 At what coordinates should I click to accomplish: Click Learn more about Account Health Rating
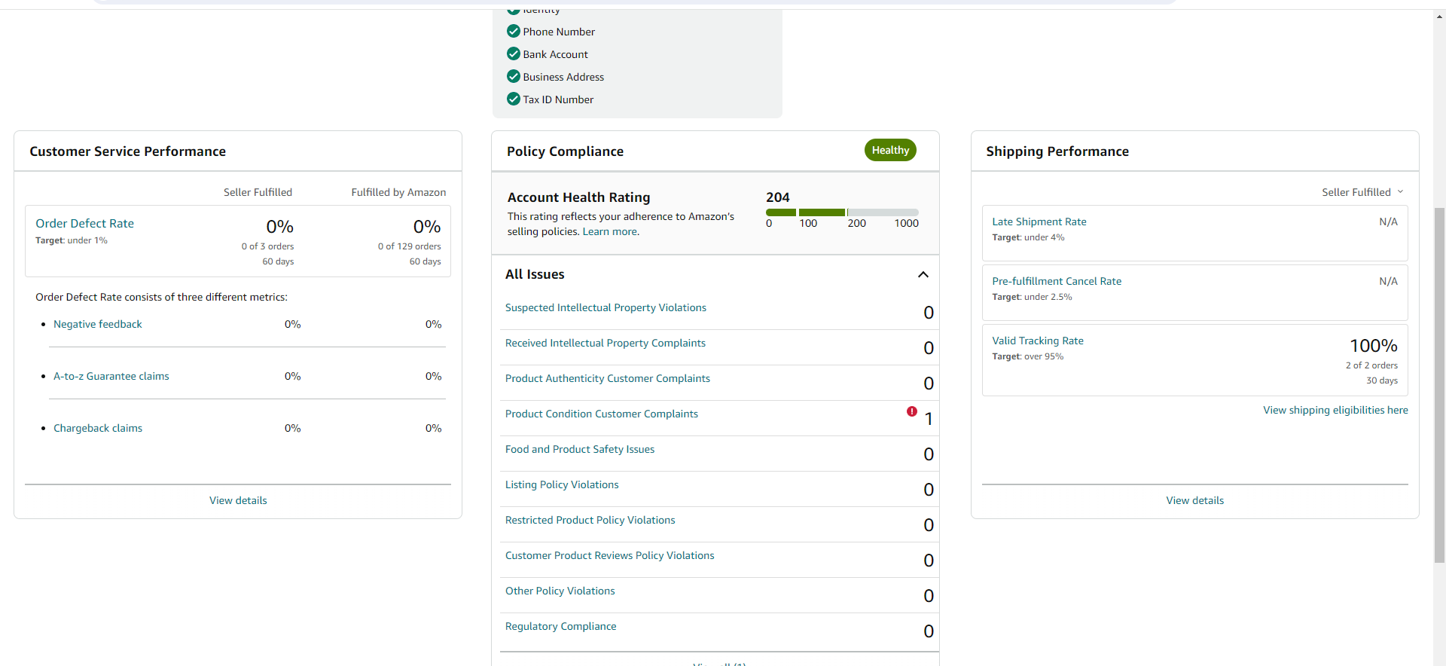[610, 231]
